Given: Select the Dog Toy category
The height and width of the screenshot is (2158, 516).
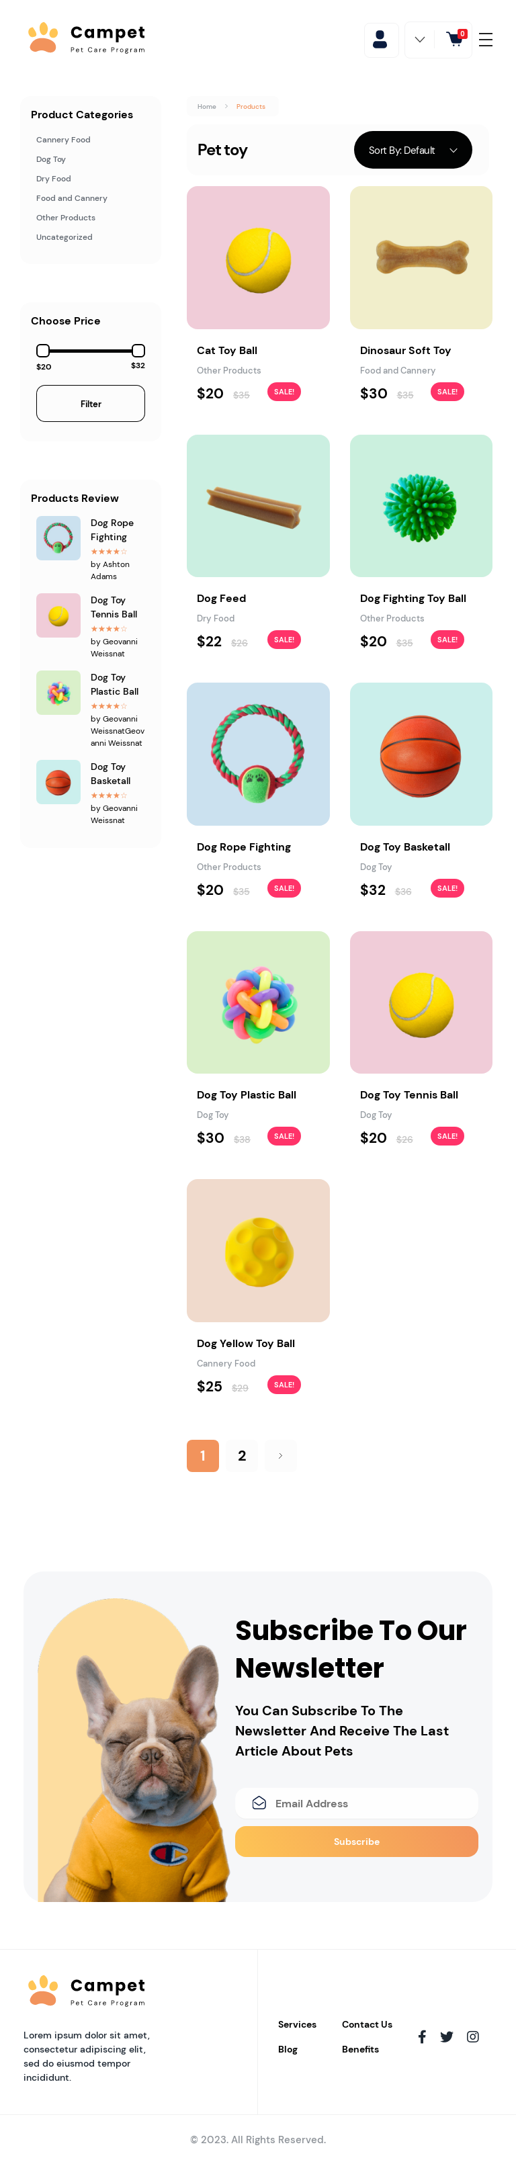Looking at the screenshot, I should click(51, 159).
